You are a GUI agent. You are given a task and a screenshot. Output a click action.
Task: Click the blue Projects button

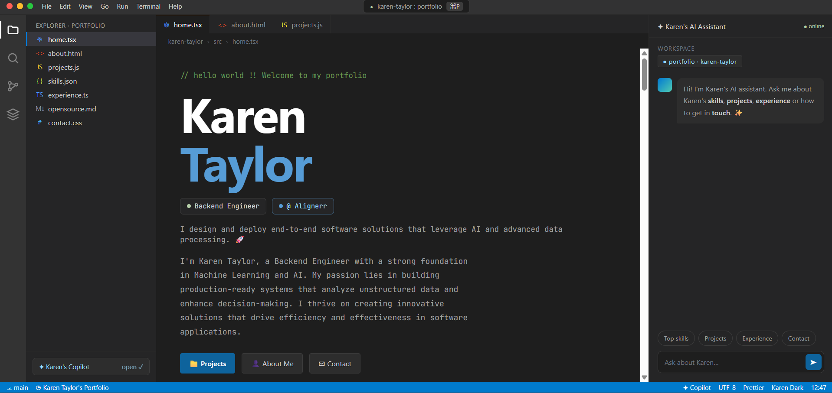[207, 364]
